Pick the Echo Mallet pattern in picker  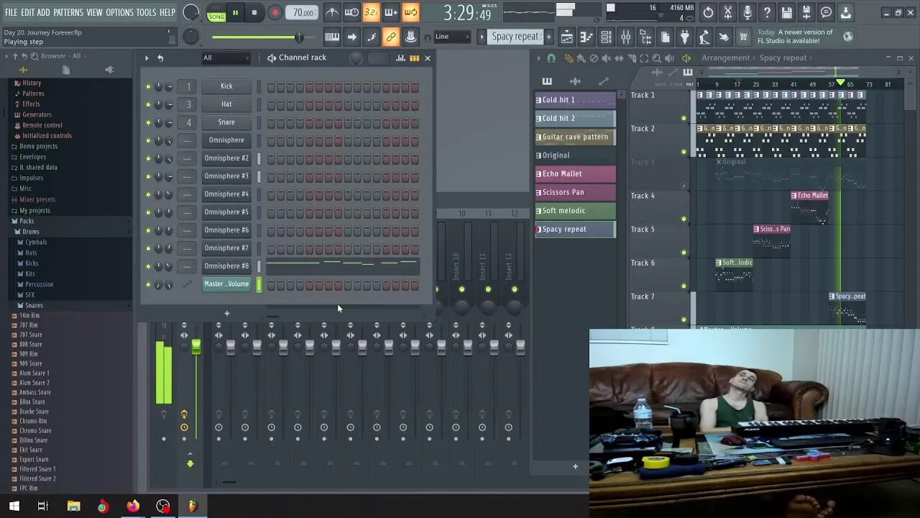point(575,173)
